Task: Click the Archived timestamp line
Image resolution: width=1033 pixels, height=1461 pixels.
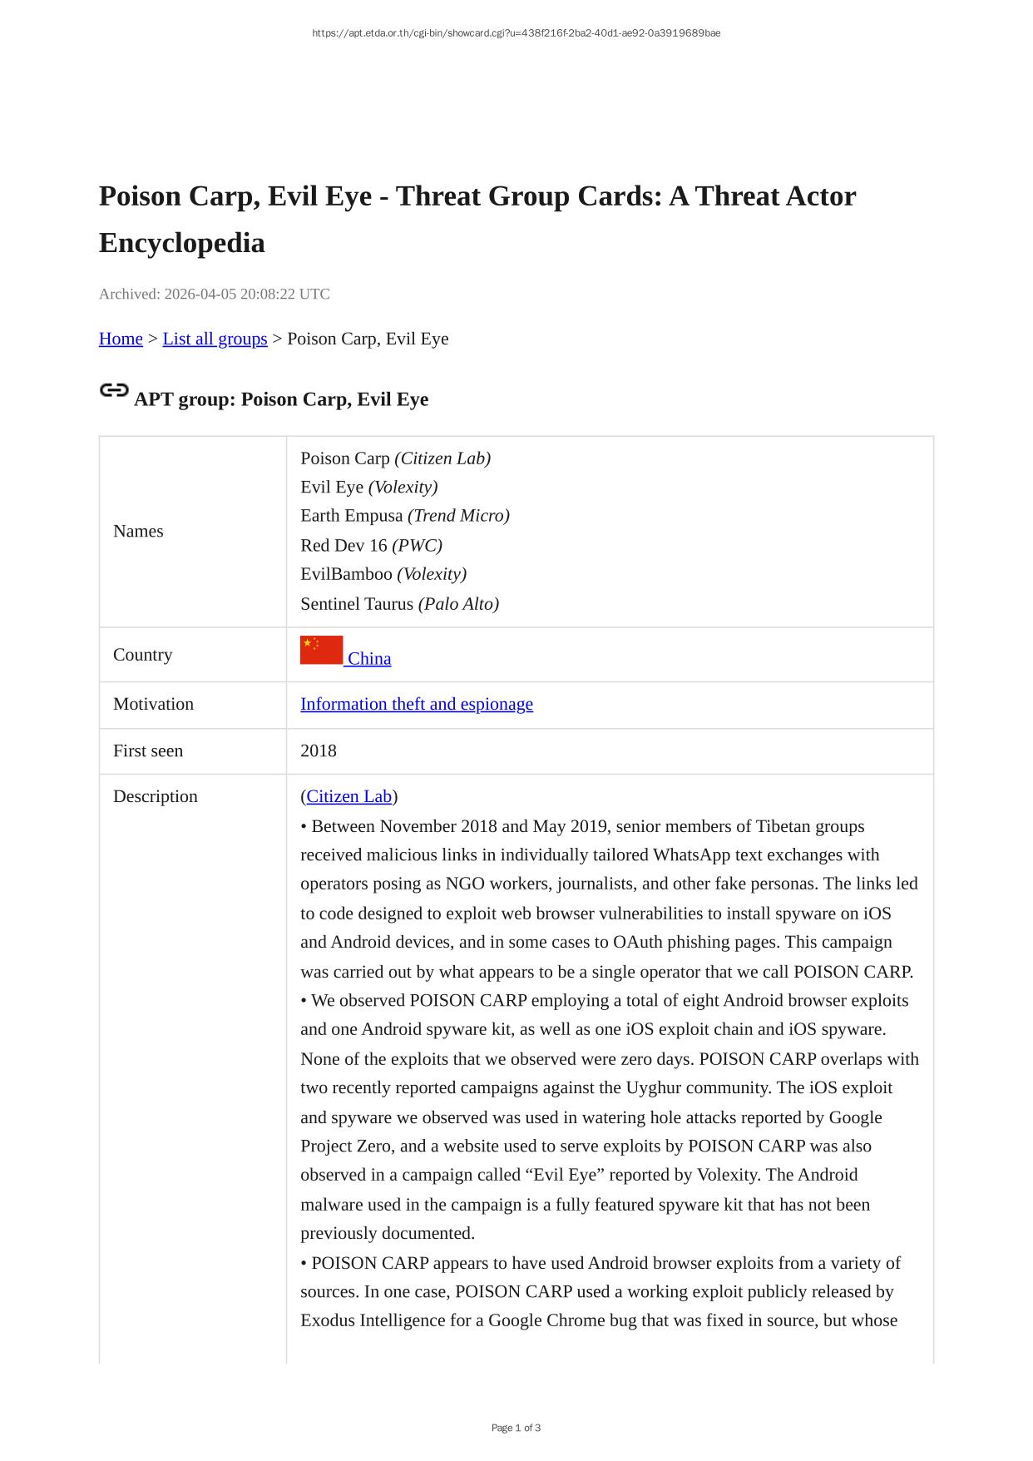Action: pos(214,294)
